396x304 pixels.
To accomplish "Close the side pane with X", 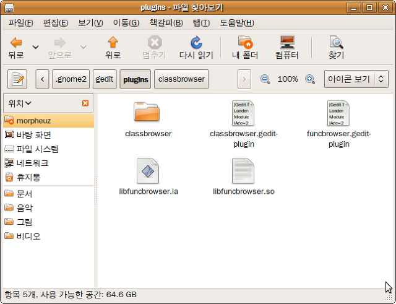I will pos(85,103).
